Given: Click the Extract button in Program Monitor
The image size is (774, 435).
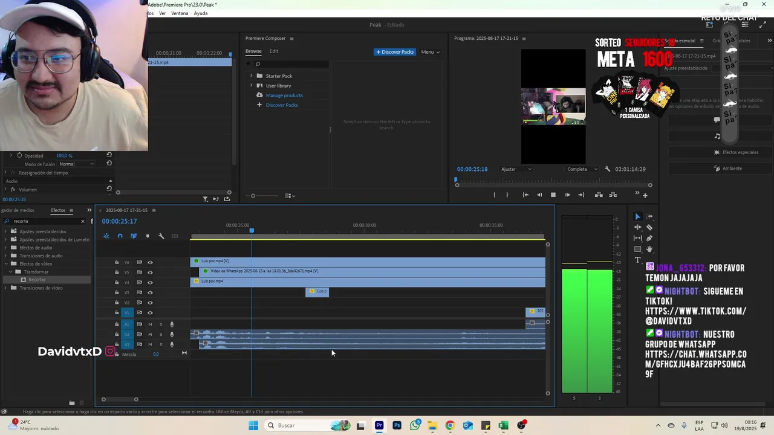Looking at the screenshot, I should click(x=613, y=195).
